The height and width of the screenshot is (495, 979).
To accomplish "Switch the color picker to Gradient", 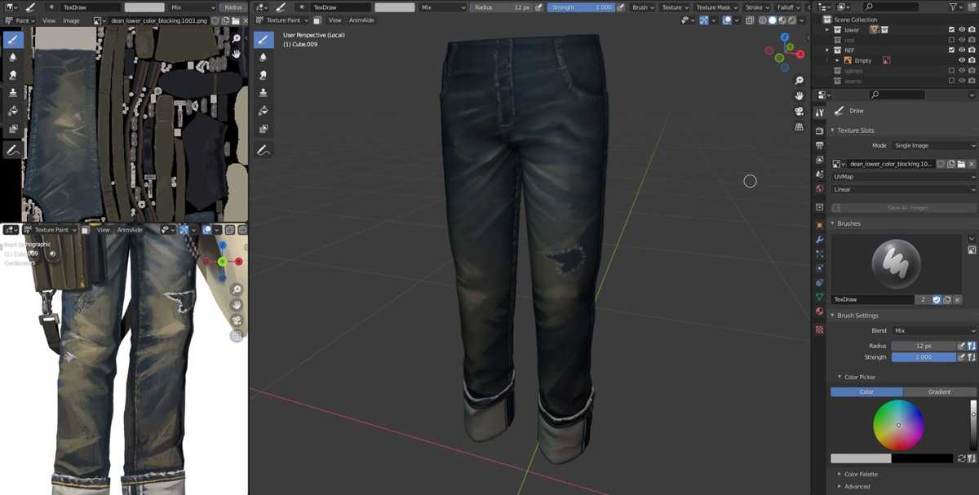I will [x=939, y=391].
